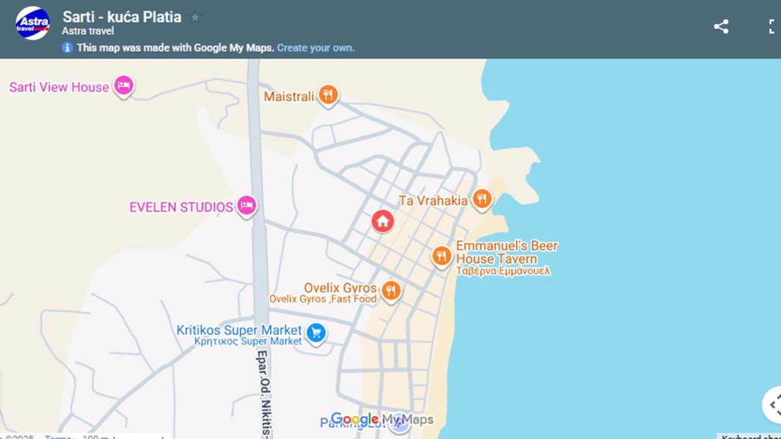Open the Ta Vrahakia restaurant pin
Image resolution: width=781 pixels, height=439 pixels.
click(482, 199)
